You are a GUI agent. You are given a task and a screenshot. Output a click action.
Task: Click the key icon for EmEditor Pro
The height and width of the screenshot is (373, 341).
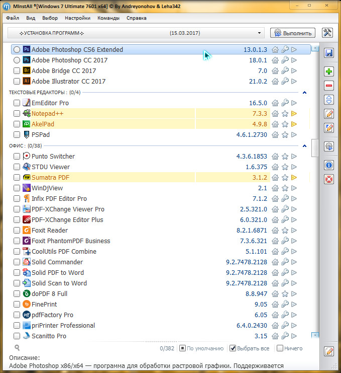click(285, 103)
